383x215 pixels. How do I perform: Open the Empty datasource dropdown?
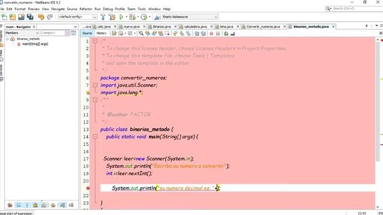(x=190, y=17)
